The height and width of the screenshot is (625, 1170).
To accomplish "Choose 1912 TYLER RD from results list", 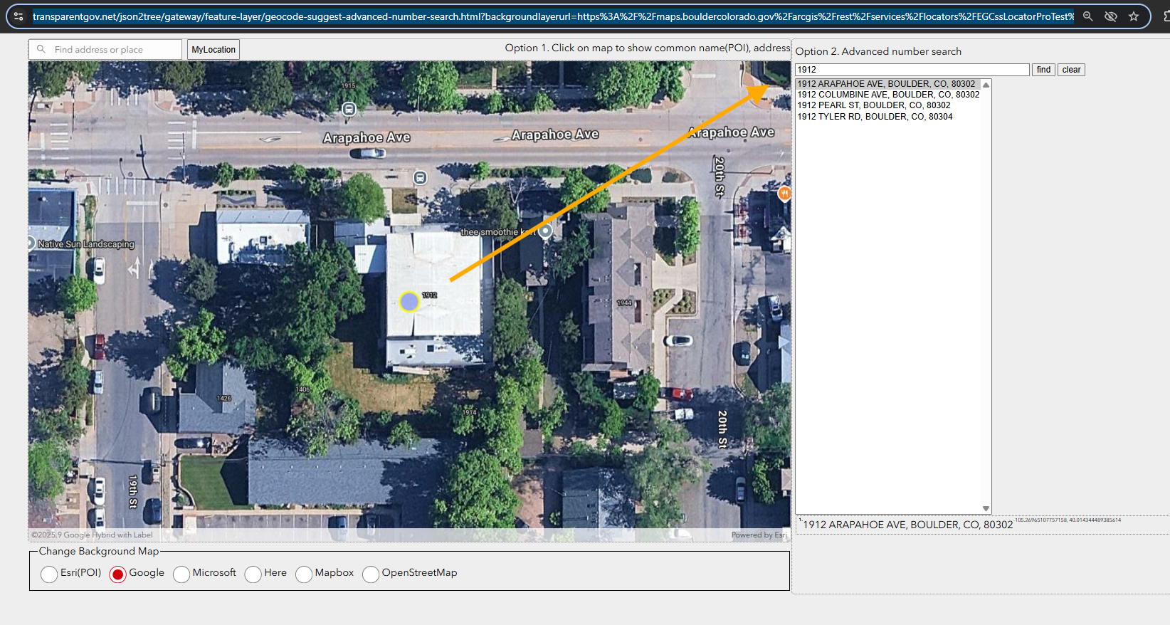I will (875, 117).
